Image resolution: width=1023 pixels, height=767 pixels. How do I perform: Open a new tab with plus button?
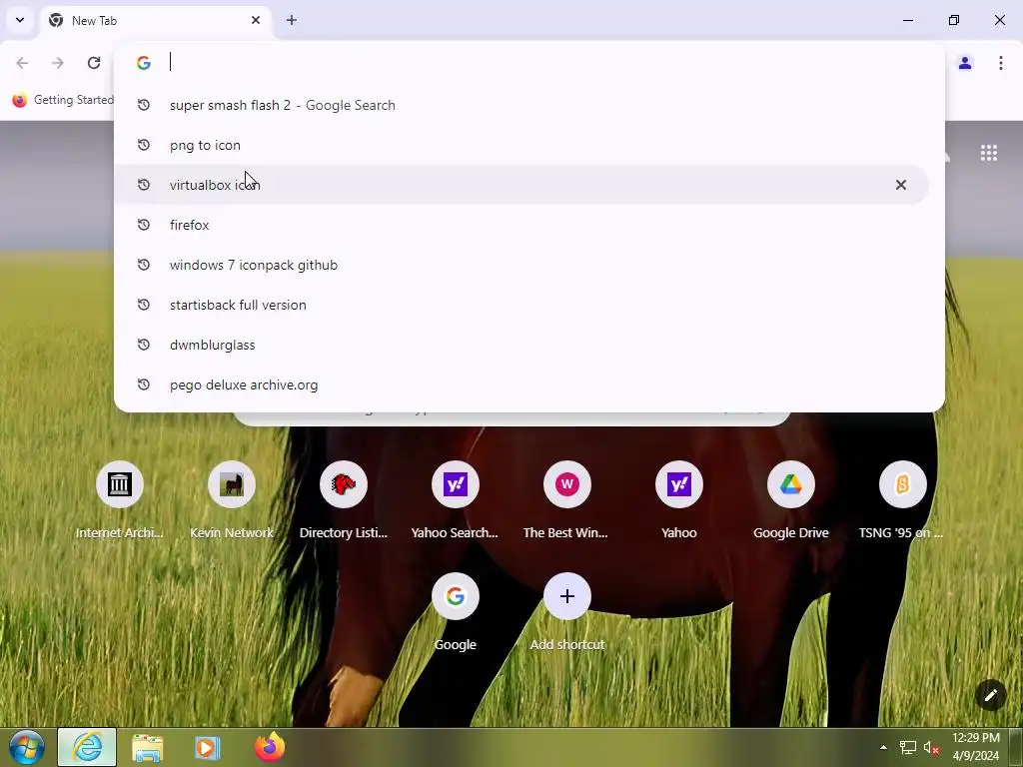(292, 20)
